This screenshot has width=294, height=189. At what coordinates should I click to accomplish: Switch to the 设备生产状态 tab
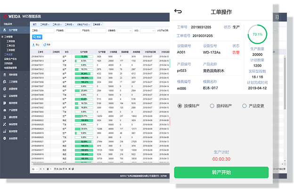(83, 24)
